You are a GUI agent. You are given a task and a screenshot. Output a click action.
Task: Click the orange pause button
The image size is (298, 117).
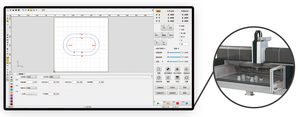[x=168, y=103]
